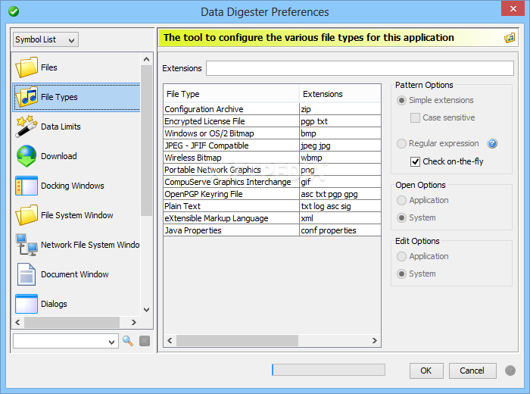Click the file table horizontal scrollbar thumb
The height and width of the screenshot is (394, 530).
coord(237,340)
